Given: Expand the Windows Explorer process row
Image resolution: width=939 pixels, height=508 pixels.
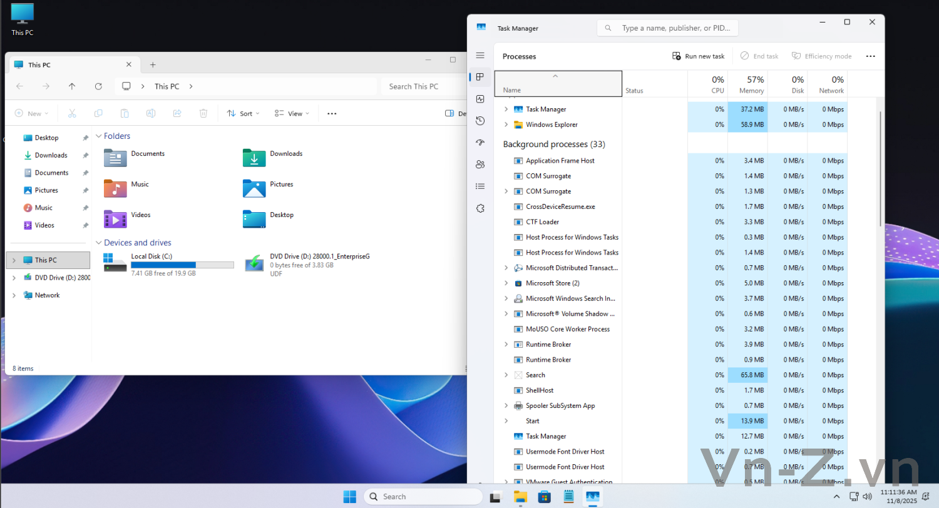Looking at the screenshot, I should pyautogui.click(x=506, y=124).
